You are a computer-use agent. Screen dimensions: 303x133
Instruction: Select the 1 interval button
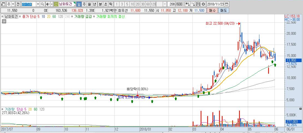point(117,4)
